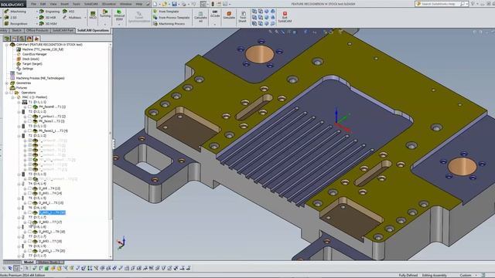
Task: Select Machining Process (MB_Technologies) tree item
Action: click(37, 78)
